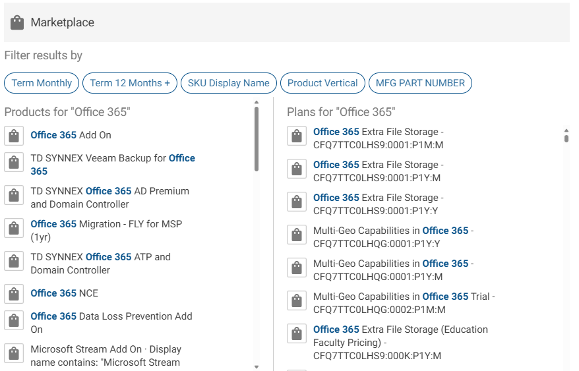
Task: Select plan Multi-Geo Capabilities CFQ7TTC0LHQG:0001:P1Y:Y
Action: [393, 237]
